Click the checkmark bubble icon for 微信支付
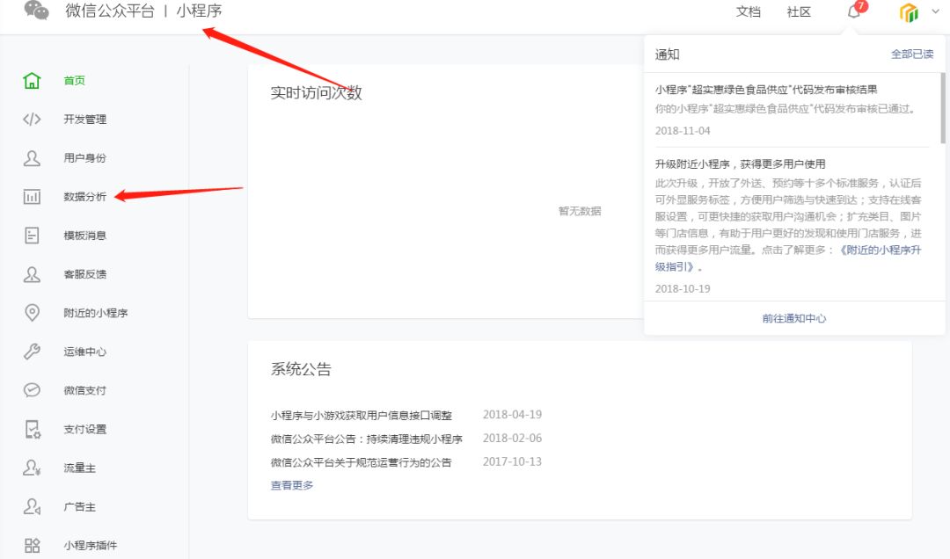 click(x=32, y=390)
